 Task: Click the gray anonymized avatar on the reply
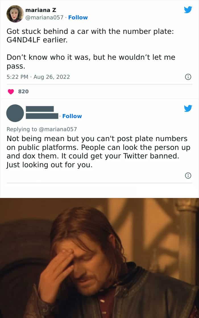pyautogui.click(x=15, y=113)
